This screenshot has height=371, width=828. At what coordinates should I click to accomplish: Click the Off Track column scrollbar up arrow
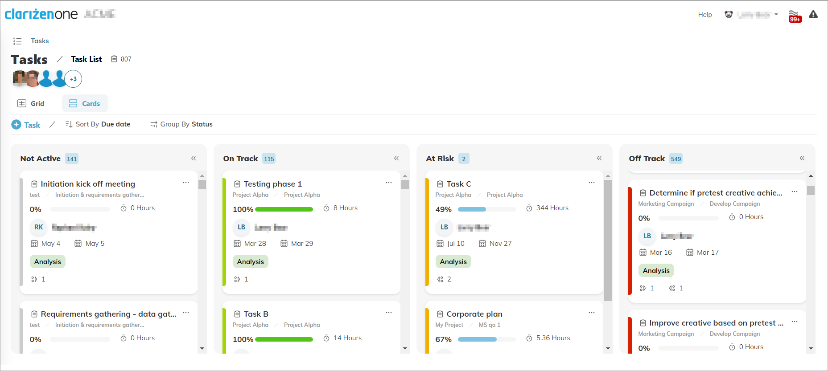click(x=811, y=176)
